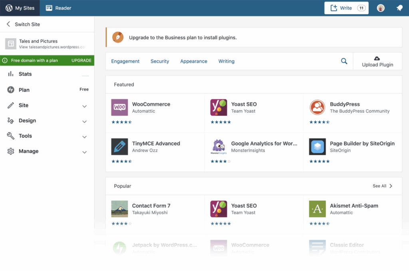Click the Upload Plugin button
Screen dimensions: 409x271
tap(377, 61)
